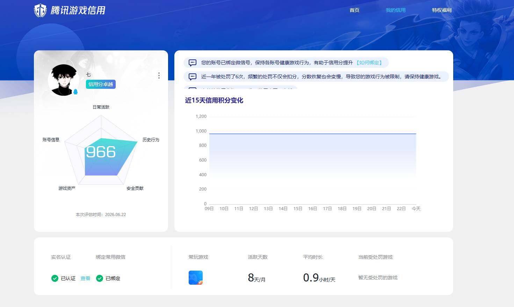Click the 信用分卓越 badge
This screenshot has height=307, width=514.
tap(101, 84)
